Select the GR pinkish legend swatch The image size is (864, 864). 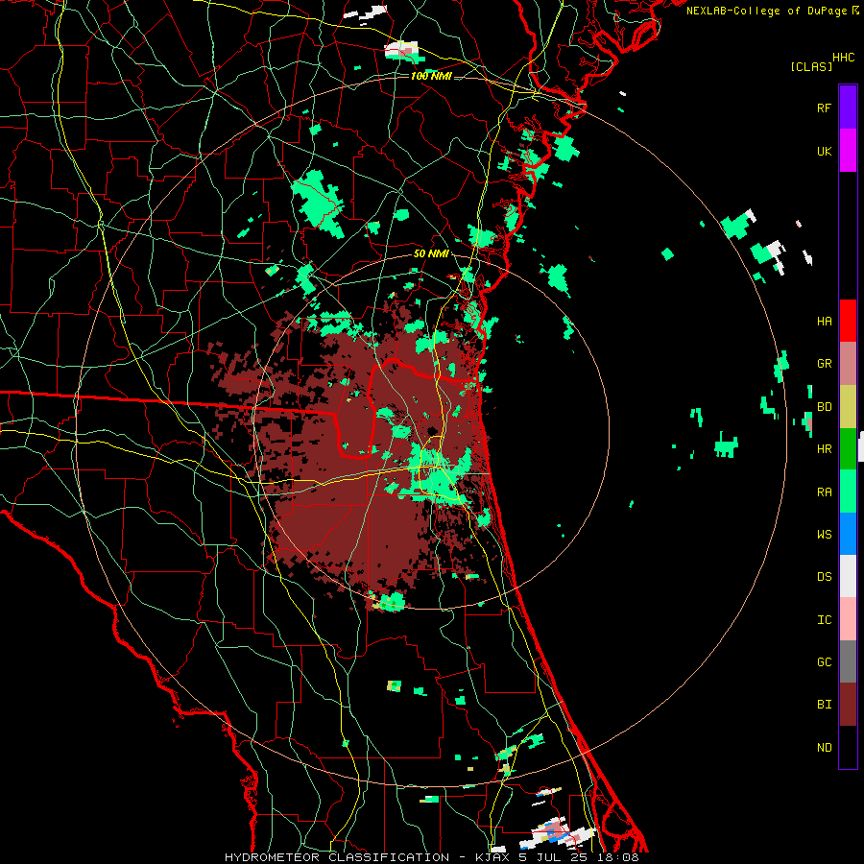coord(848,364)
